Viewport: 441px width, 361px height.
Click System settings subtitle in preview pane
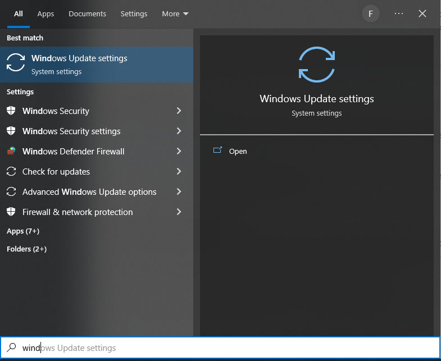click(317, 113)
